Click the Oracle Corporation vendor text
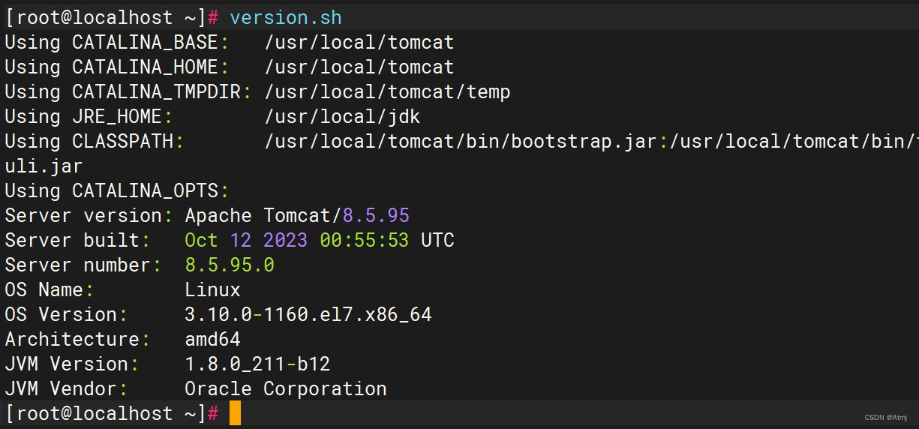Viewport: 919px width, 429px height. (286, 388)
